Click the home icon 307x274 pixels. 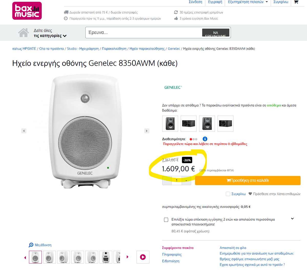tap(23, 33)
